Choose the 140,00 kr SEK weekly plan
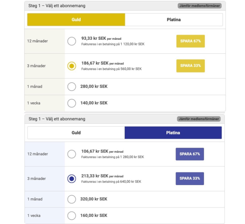Image resolution: width=245 pixels, height=224 pixels. pyautogui.click(x=71, y=103)
